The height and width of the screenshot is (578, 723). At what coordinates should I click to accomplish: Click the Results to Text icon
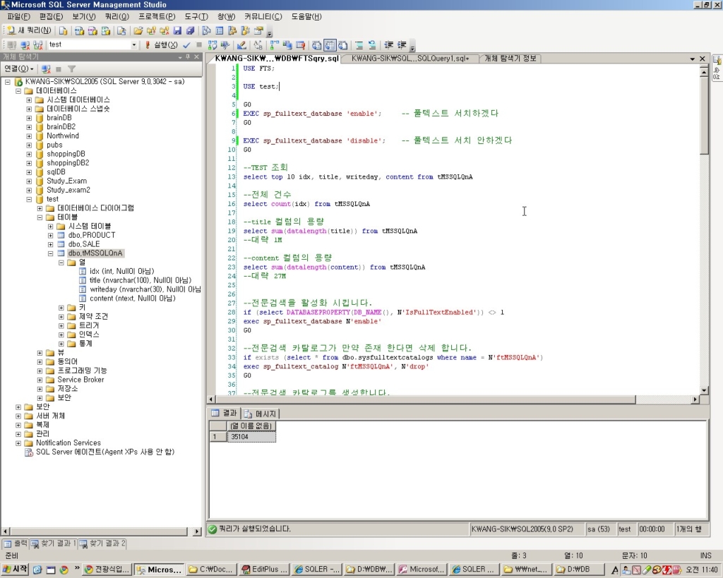point(317,44)
